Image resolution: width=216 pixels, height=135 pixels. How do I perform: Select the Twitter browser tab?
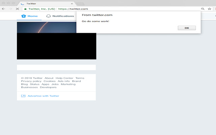pos(47,4)
